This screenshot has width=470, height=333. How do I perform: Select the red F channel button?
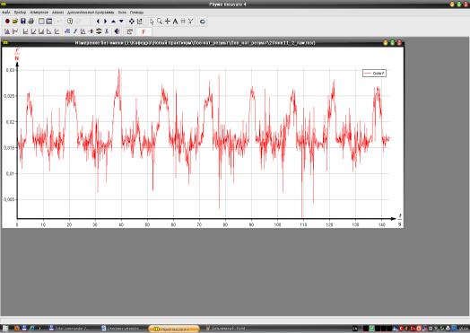point(144,31)
